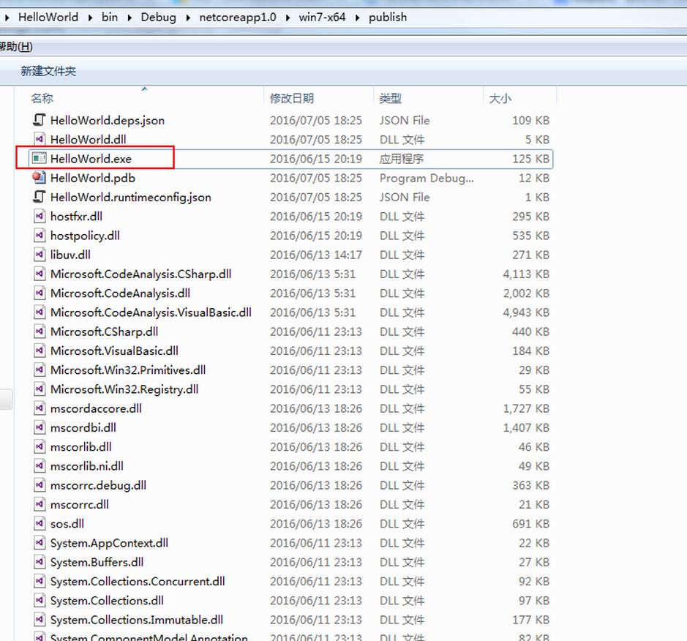Expand the arrow after HelloWorld in breadcrumb
Viewport: 687px width, 641px height.
[x=90, y=18]
